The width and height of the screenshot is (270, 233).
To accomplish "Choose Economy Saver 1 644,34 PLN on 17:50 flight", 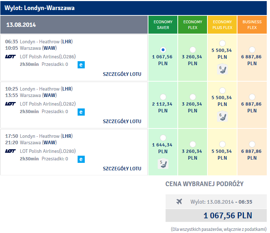I will click(x=163, y=138).
